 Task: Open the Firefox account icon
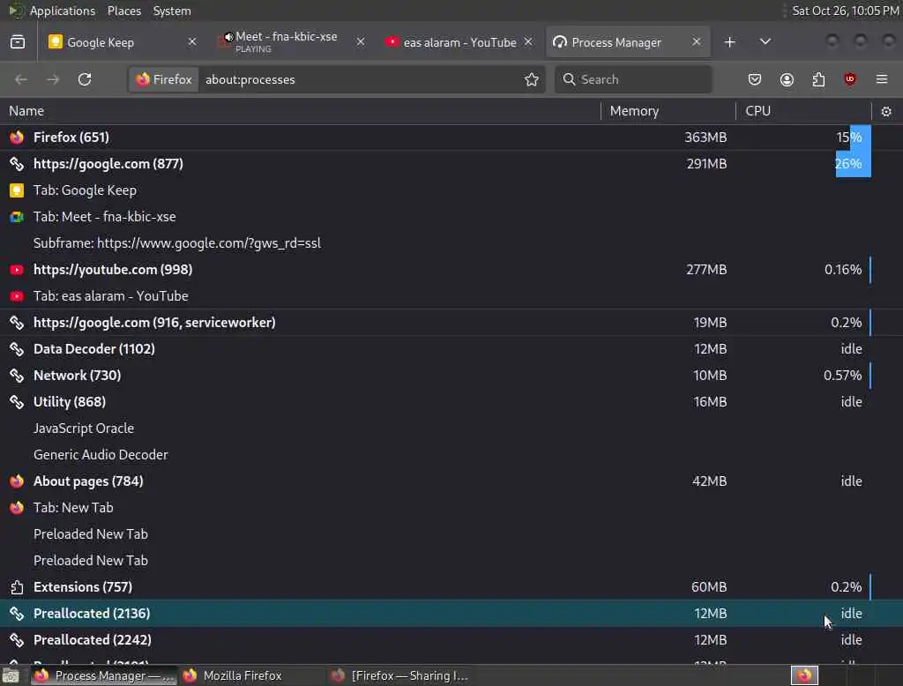coord(787,79)
